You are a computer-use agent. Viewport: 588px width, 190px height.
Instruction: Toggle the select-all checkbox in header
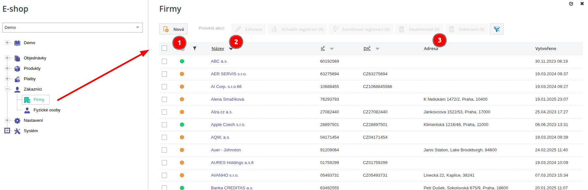pos(164,48)
